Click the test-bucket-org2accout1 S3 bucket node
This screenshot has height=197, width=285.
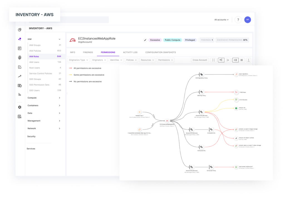coord(236,167)
